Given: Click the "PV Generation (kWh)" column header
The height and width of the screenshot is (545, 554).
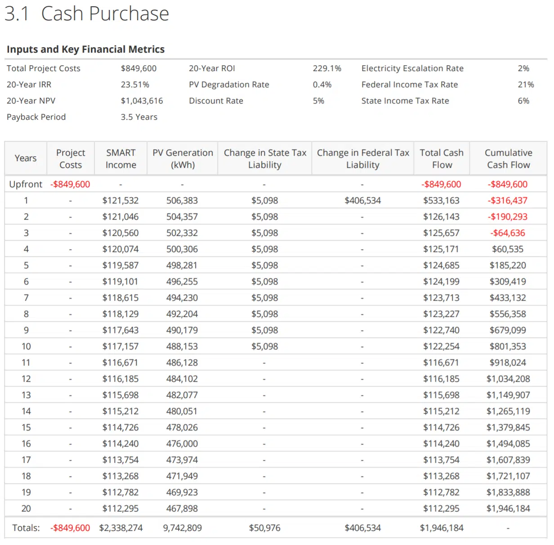Looking at the screenshot, I should [x=183, y=159].
